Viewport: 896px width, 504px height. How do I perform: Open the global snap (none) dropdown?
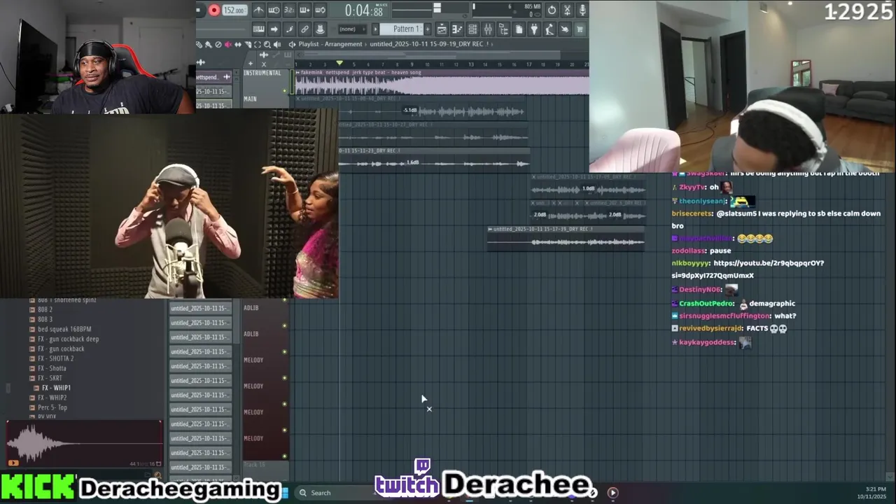352,29
